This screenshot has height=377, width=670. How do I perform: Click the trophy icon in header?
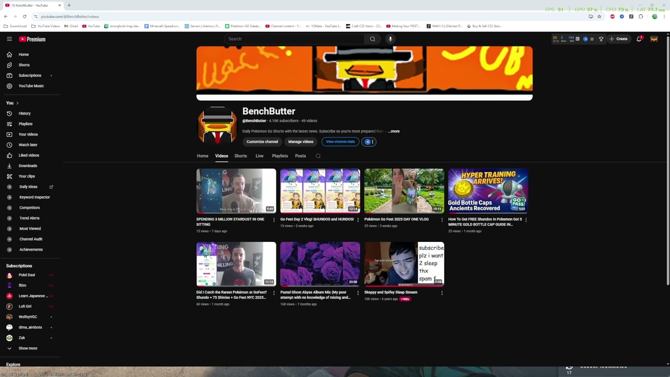click(x=601, y=39)
